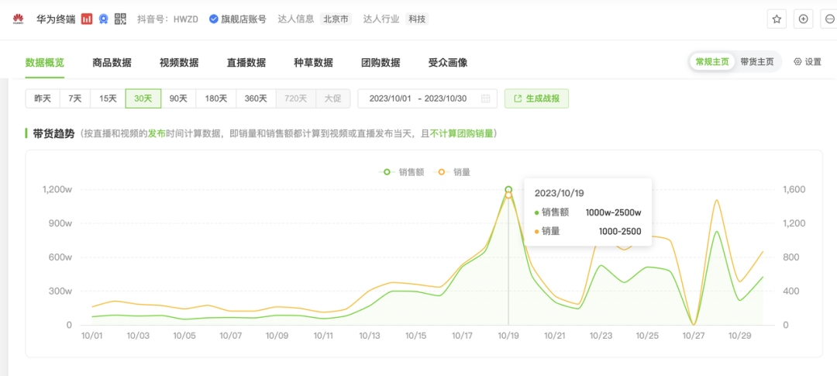
Task: Click the red bar chart icon
Action: 88,19
